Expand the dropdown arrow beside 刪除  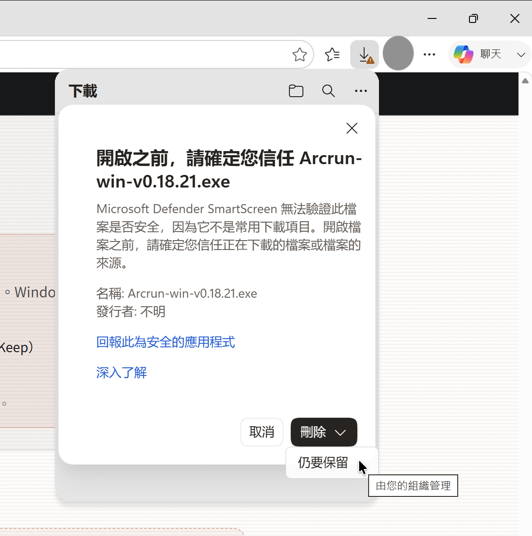tap(340, 433)
